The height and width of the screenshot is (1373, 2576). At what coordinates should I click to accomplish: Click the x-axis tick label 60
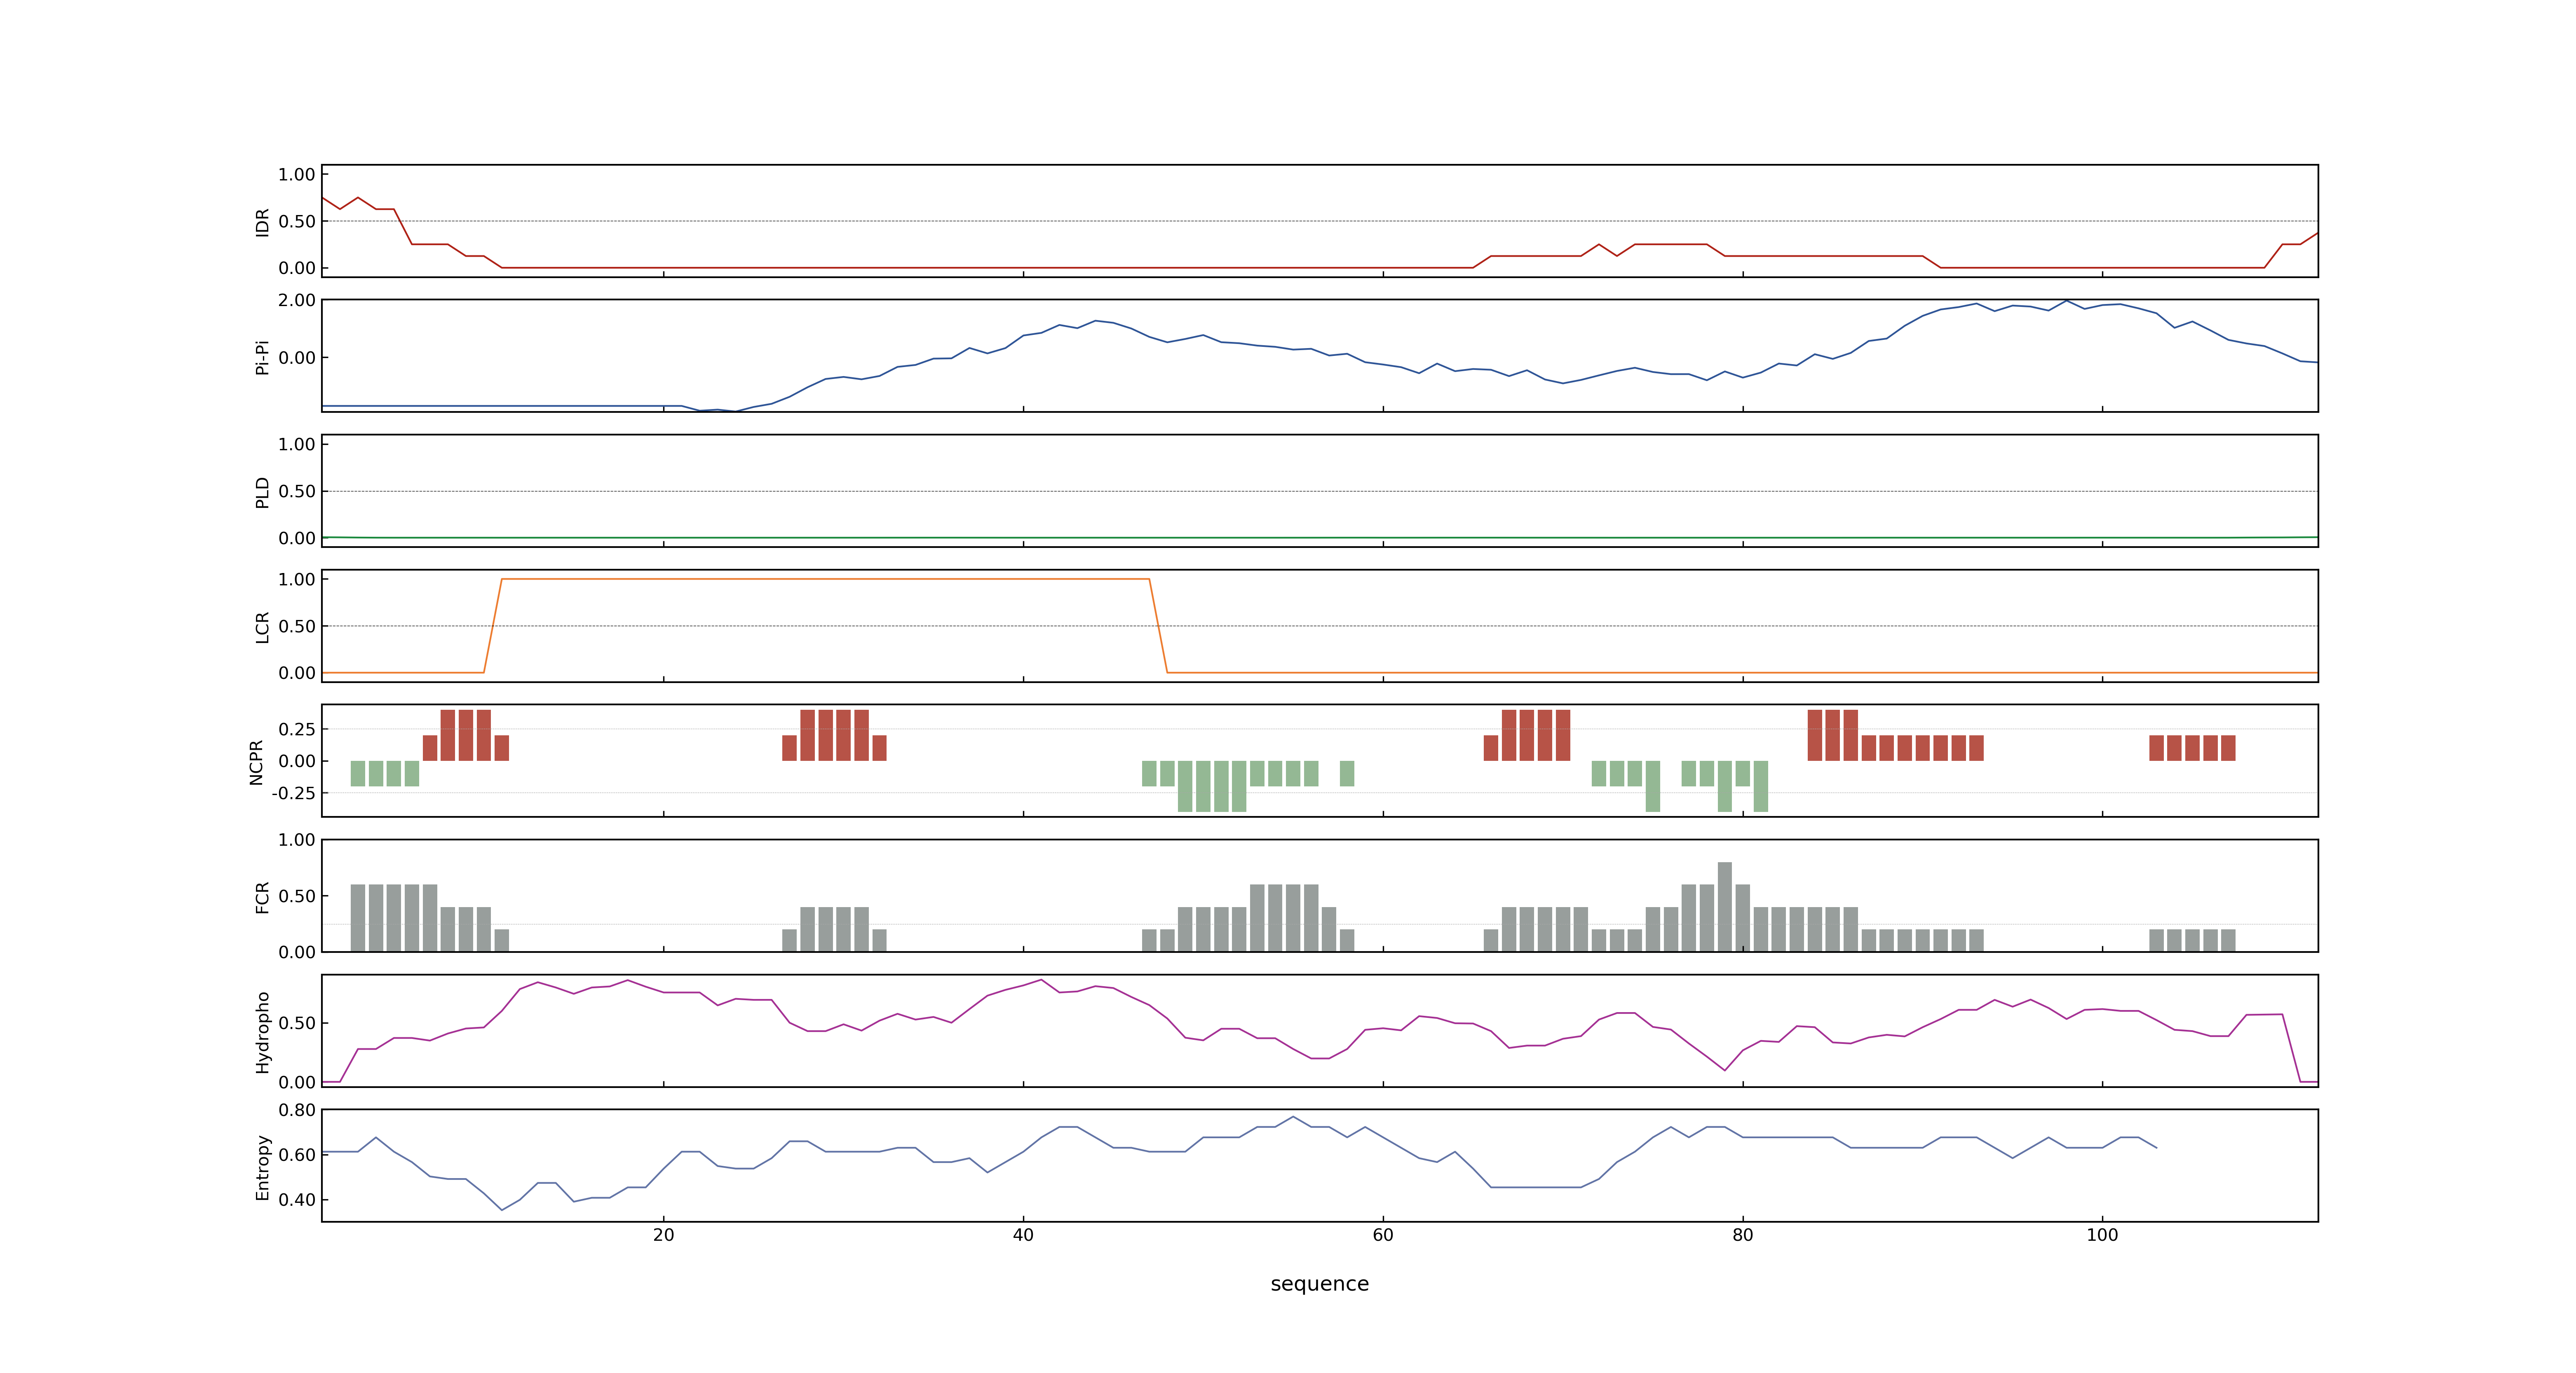tap(1383, 1235)
